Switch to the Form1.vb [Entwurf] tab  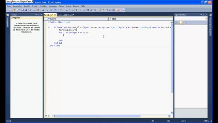(x=65, y=15)
